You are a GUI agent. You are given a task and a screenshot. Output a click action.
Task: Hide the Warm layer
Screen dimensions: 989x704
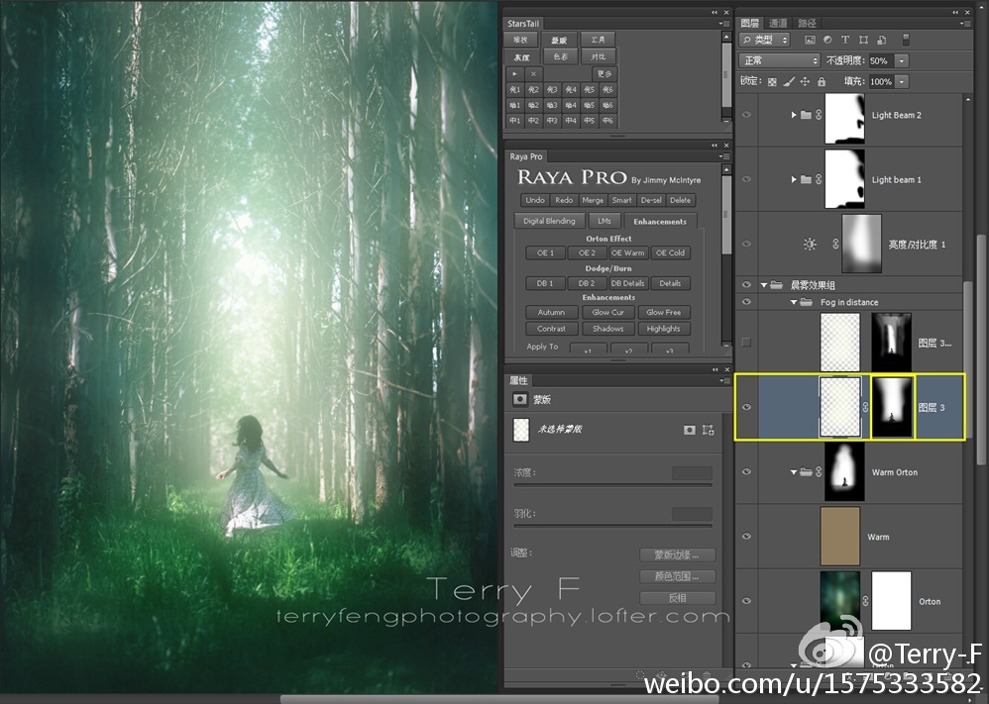(747, 537)
